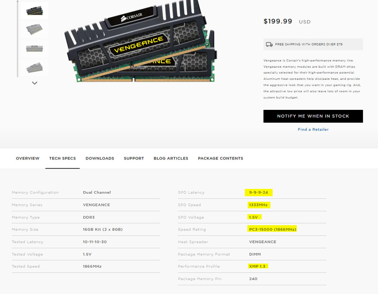
Task: Click the DDR3 memory type value
Action: pyautogui.click(x=89, y=217)
